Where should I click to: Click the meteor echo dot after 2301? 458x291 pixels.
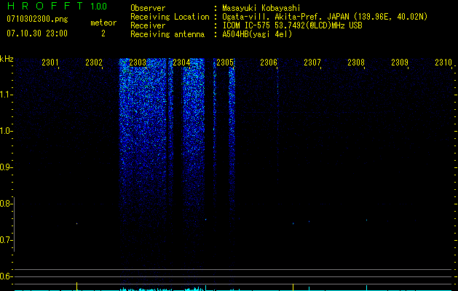(x=77, y=223)
